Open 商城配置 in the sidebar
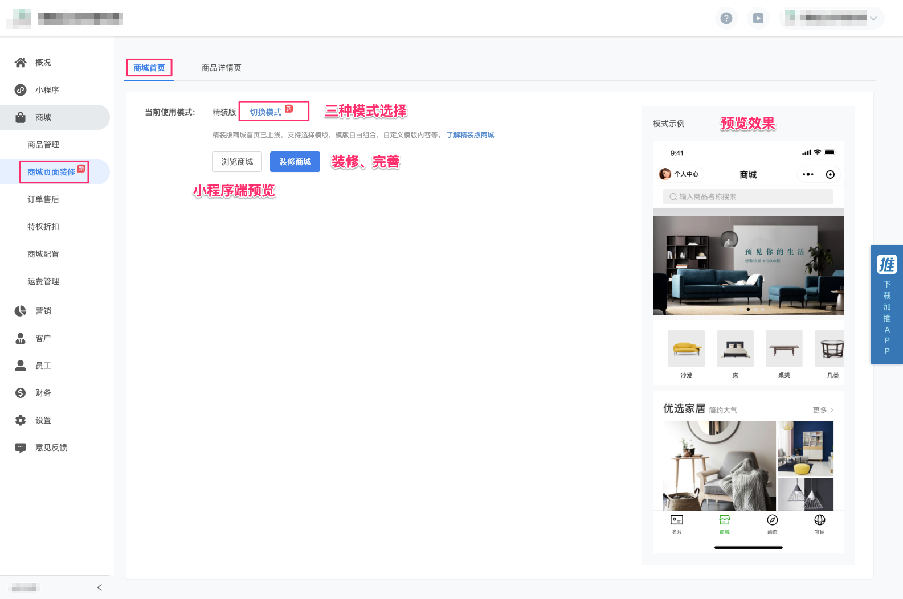The width and height of the screenshot is (903, 599). coord(43,254)
